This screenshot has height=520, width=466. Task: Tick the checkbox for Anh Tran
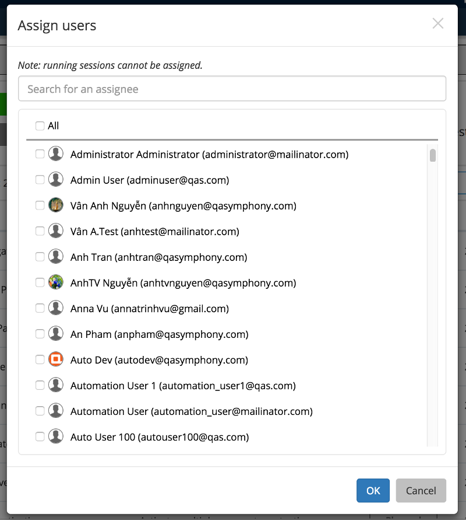point(40,257)
